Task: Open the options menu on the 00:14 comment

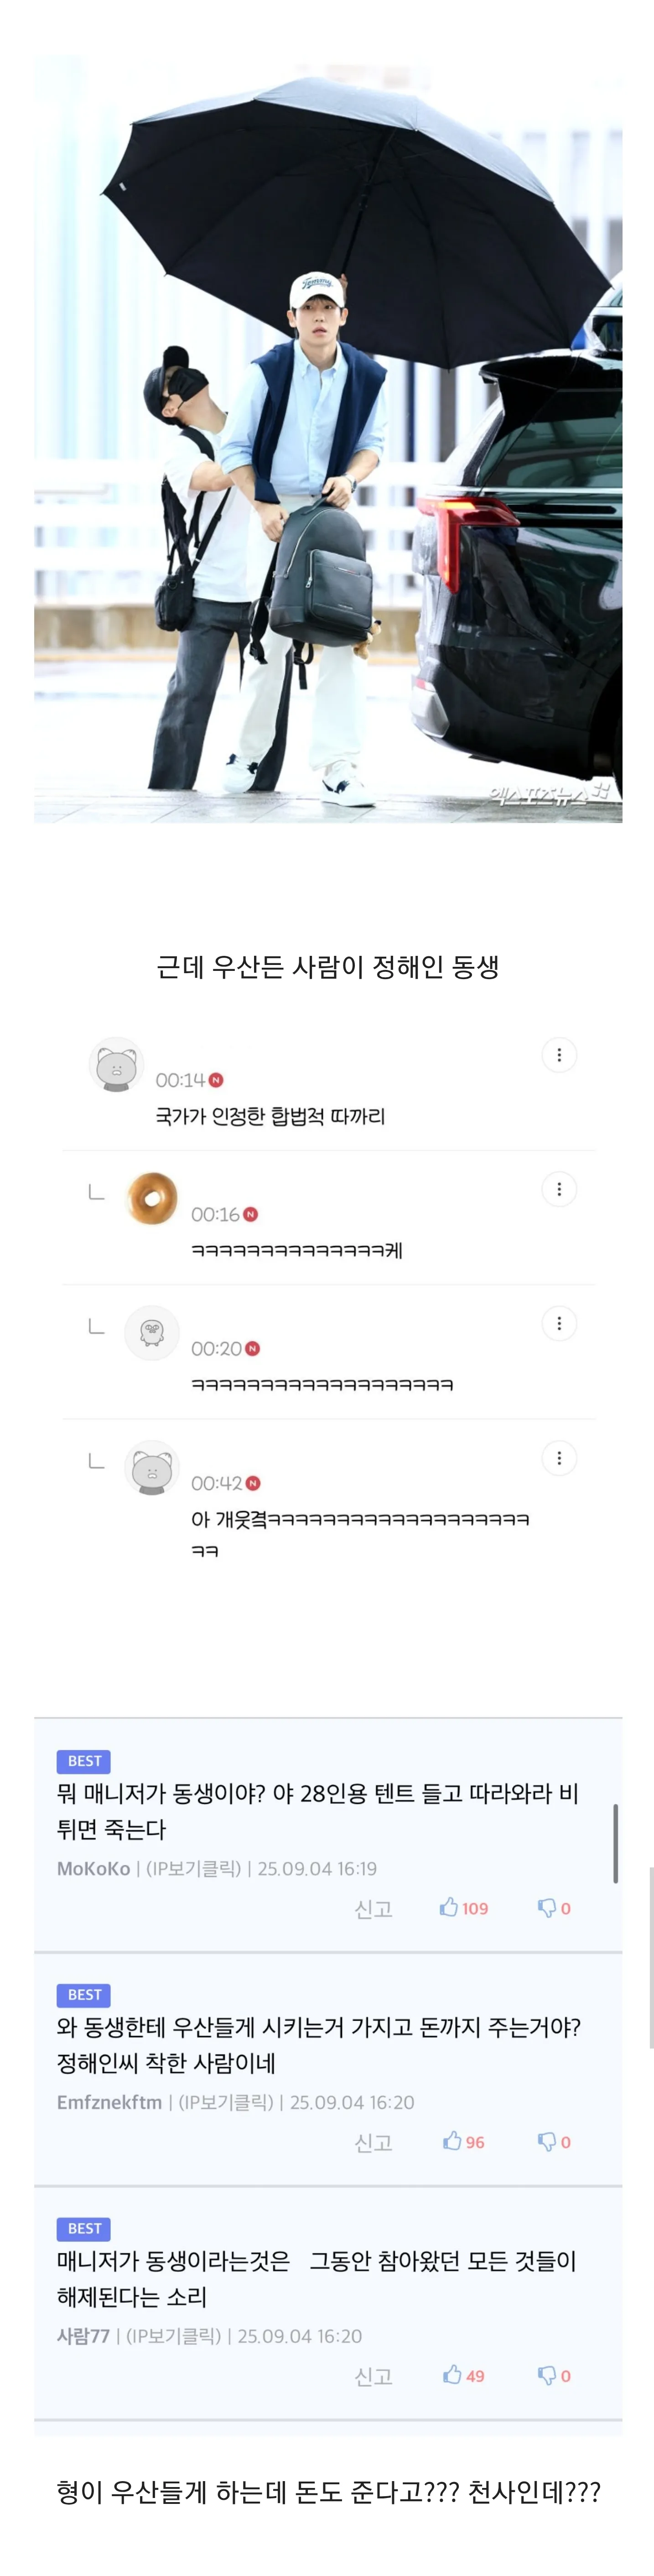Action: 559,1055
